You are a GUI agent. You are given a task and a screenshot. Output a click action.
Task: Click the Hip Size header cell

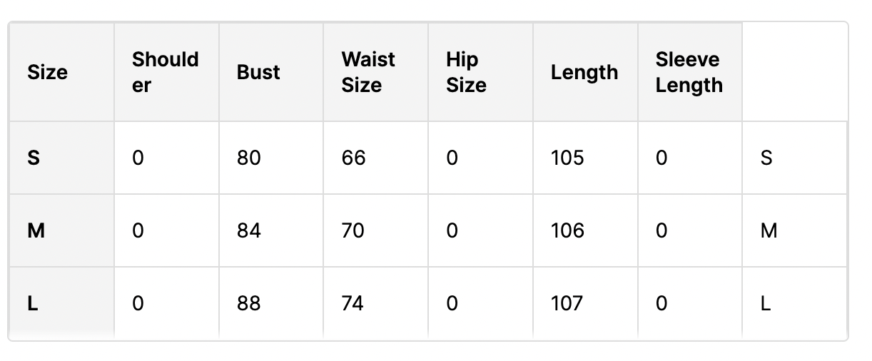[480, 72]
